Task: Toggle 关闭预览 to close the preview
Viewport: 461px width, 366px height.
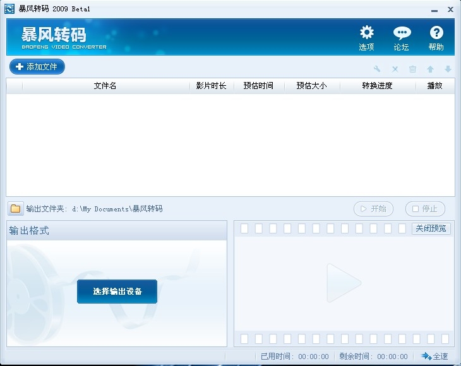Action: click(431, 228)
